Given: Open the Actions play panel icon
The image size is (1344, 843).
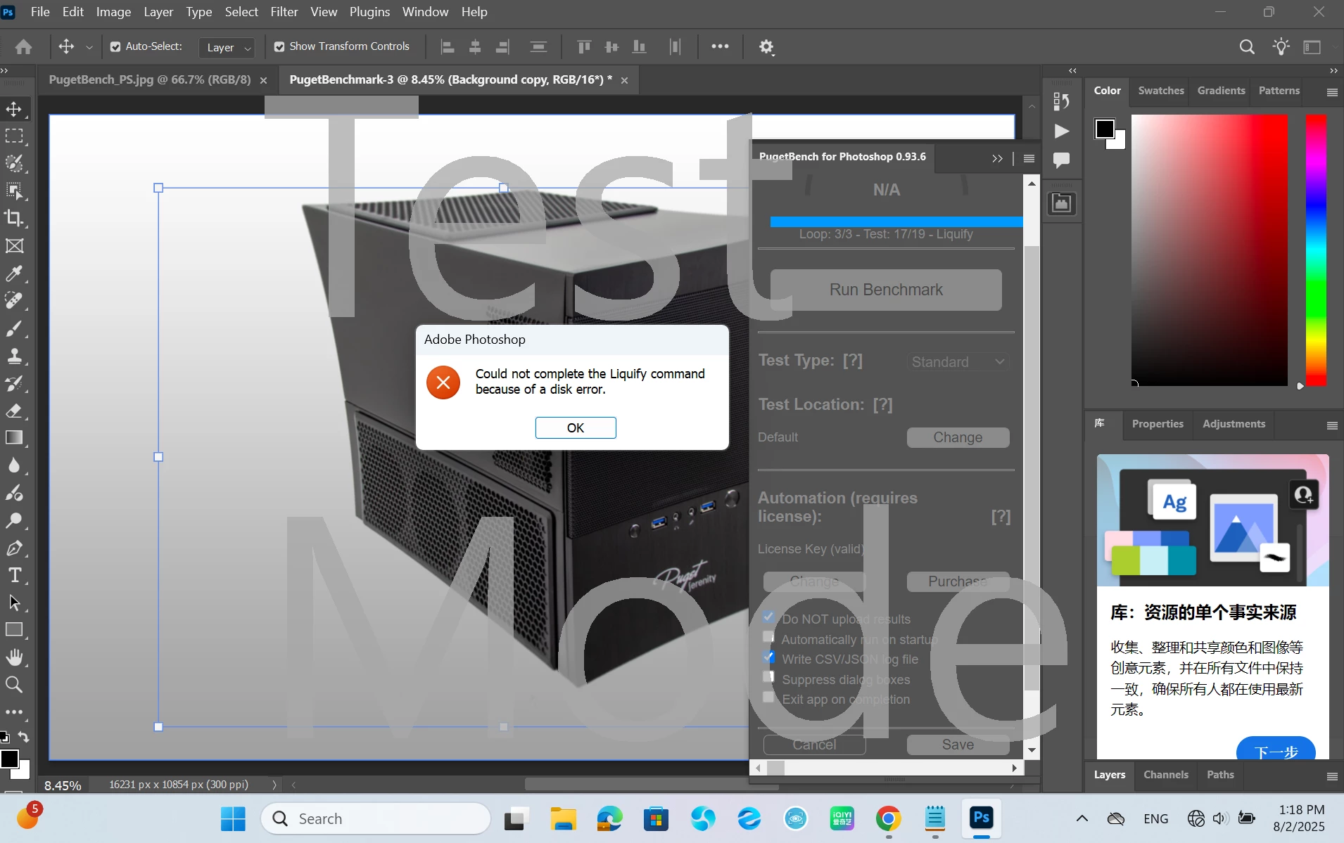Looking at the screenshot, I should (1062, 131).
